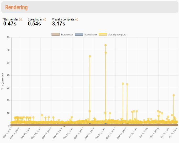Click the Start render metric title
Image resolution: width=179 pixels, height=143 pixels.
point(11,19)
